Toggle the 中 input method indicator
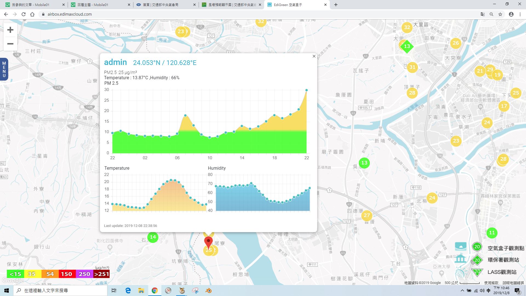Viewport: 526px width, 296px height. (x=488, y=291)
